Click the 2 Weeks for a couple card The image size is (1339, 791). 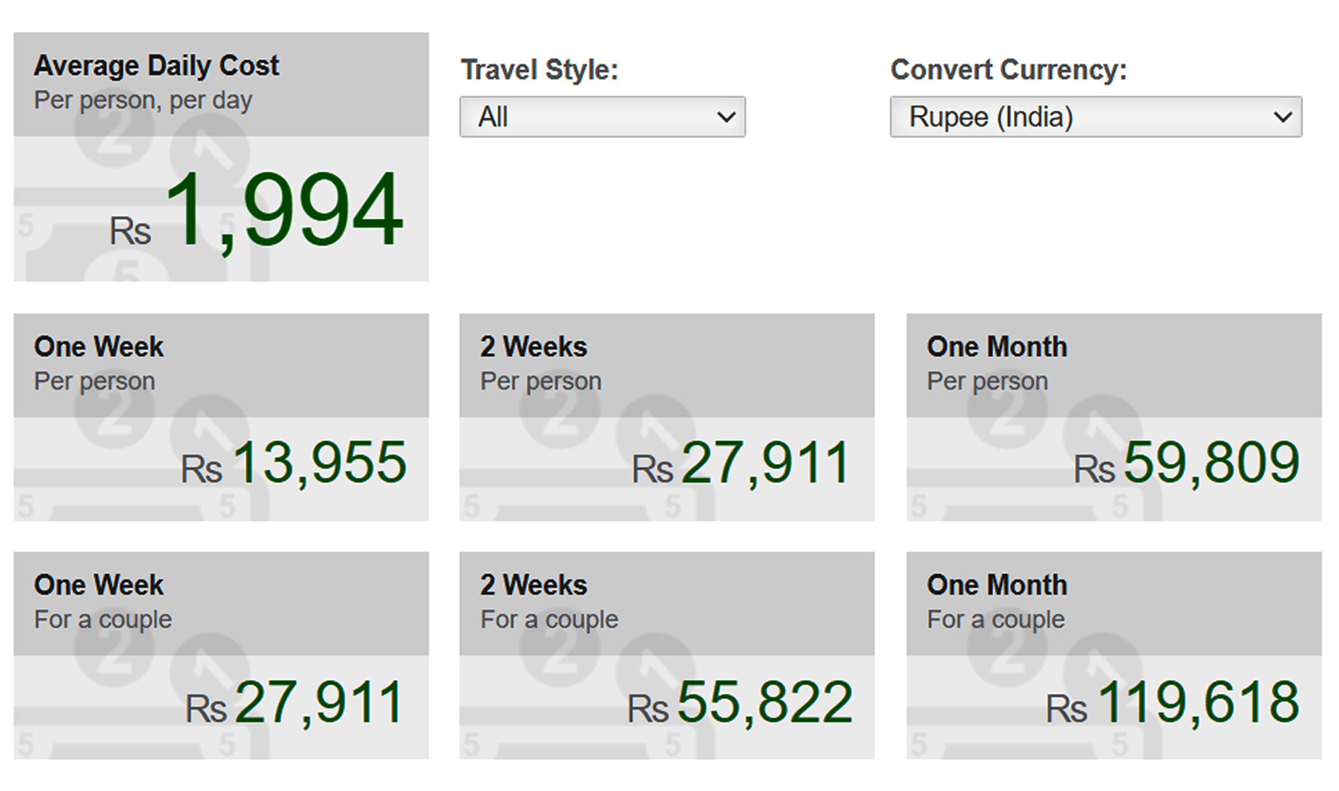coord(667,655)
